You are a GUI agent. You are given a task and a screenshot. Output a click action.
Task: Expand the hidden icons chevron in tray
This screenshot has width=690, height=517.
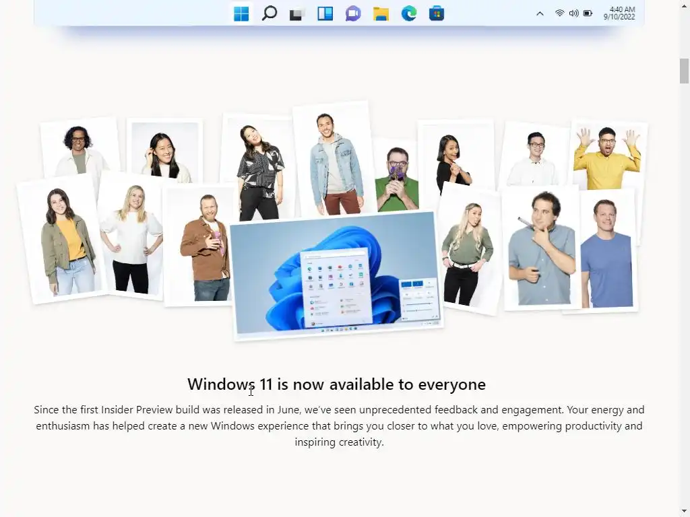[x=540, y=13]
